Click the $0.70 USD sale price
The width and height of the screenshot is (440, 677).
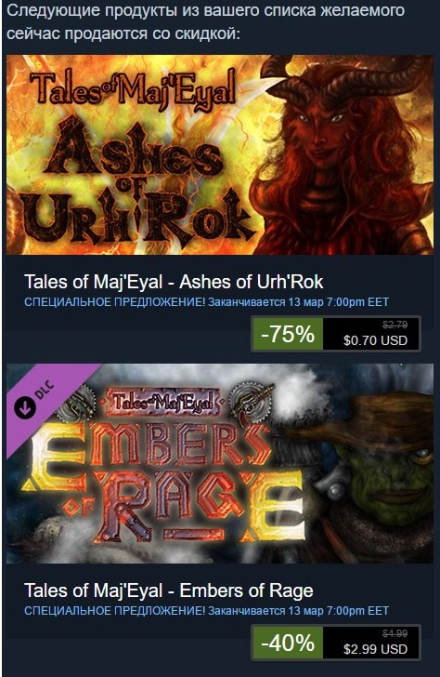pyautogui.click(x=375, y=340)
